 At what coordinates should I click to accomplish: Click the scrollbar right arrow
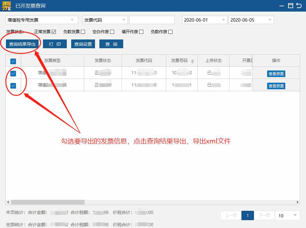point(298,202)
